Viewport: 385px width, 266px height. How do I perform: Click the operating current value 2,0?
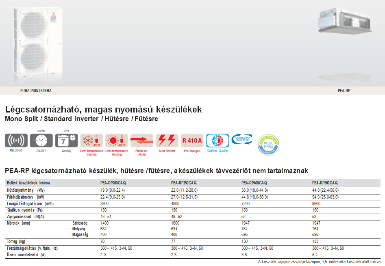click(x=103, y=255)
